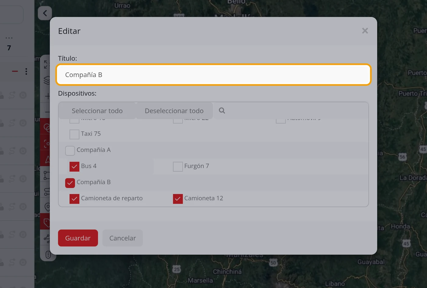Check the Taxi 75 checkbox
Image resolution: width=427 pixels, height=288 pixels.
[x=74, y=134]
